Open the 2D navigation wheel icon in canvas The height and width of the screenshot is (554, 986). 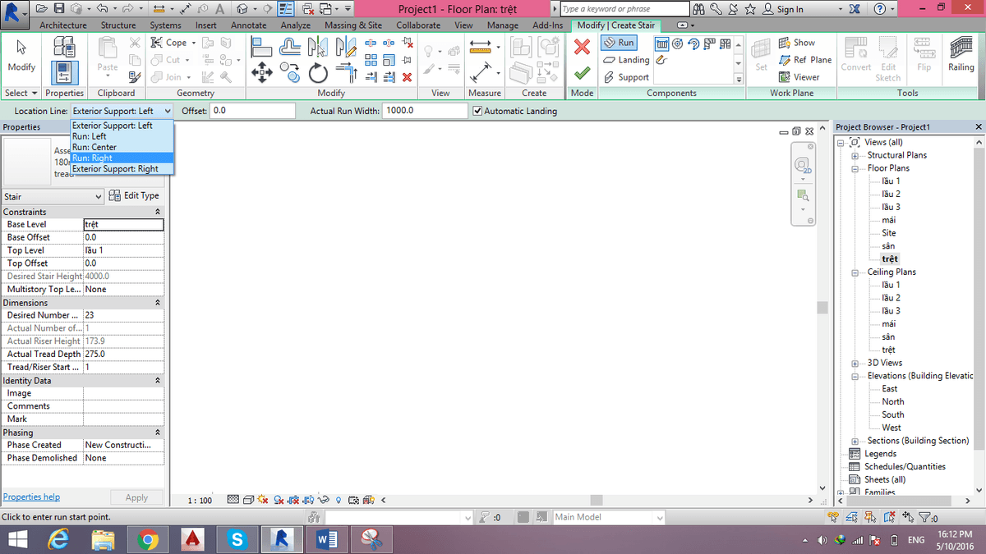pos(803,165)
